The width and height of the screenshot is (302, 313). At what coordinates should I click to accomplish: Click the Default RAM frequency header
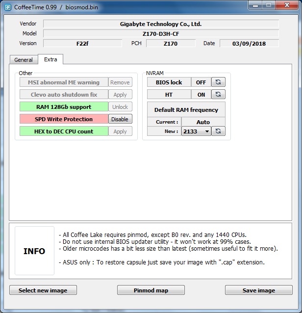pyautogui.click(x=186, y=109)
